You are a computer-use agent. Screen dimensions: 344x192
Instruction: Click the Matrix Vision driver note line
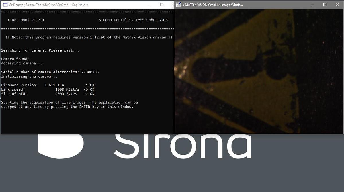[89, 37]
